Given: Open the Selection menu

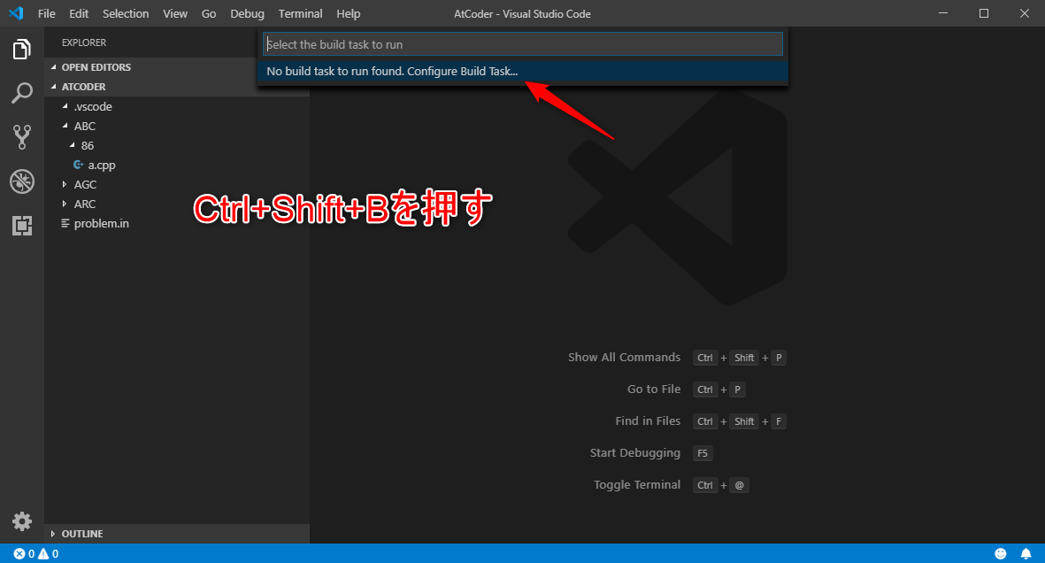Looking at the screenshot, I should tap(126, 13).
